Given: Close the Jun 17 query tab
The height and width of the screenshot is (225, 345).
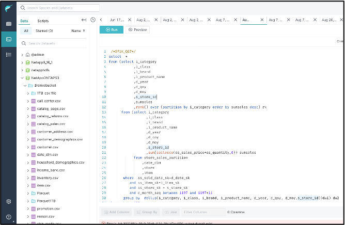Looking at the screenshot, I should [129, 20].
